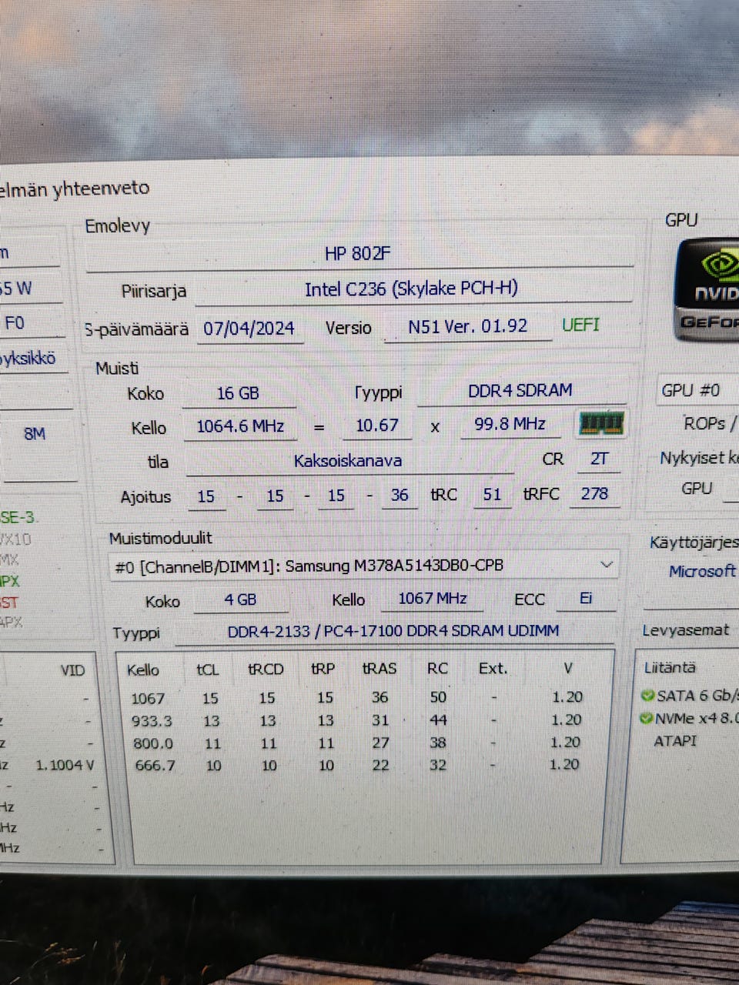The height and width of the screenshot is (985, 739).
Task: Click the tRFC value 278
Action: pos(594,493)
